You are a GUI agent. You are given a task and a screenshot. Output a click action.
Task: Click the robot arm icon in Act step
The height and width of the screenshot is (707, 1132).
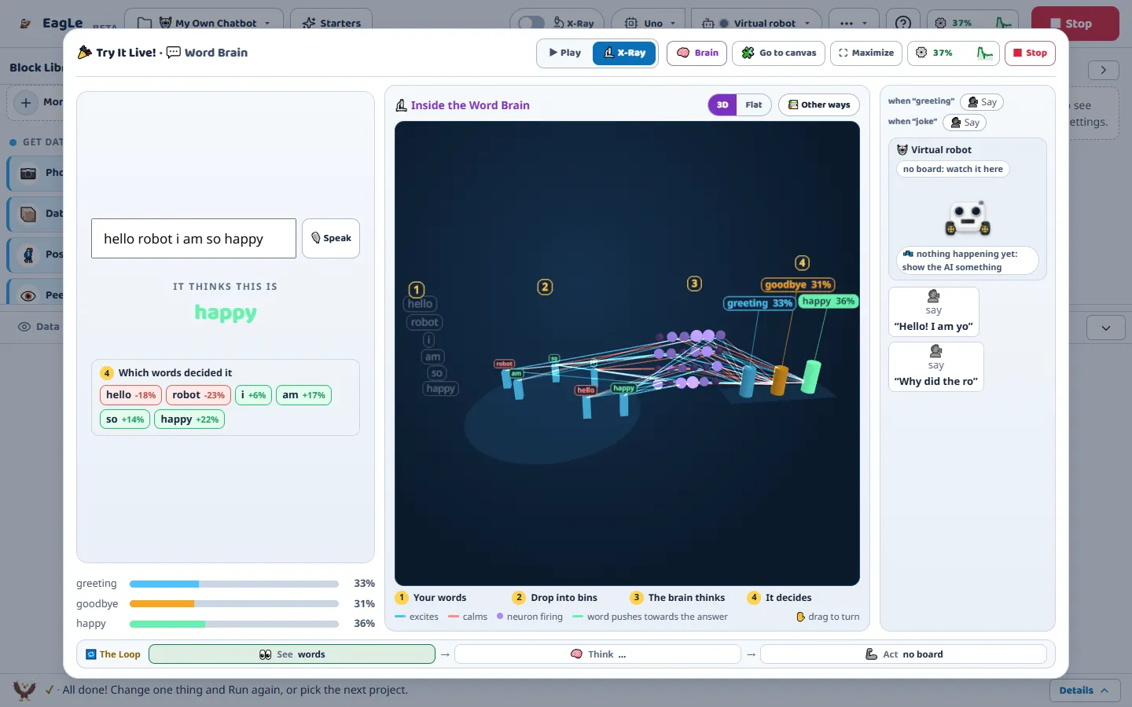(871, 654)
